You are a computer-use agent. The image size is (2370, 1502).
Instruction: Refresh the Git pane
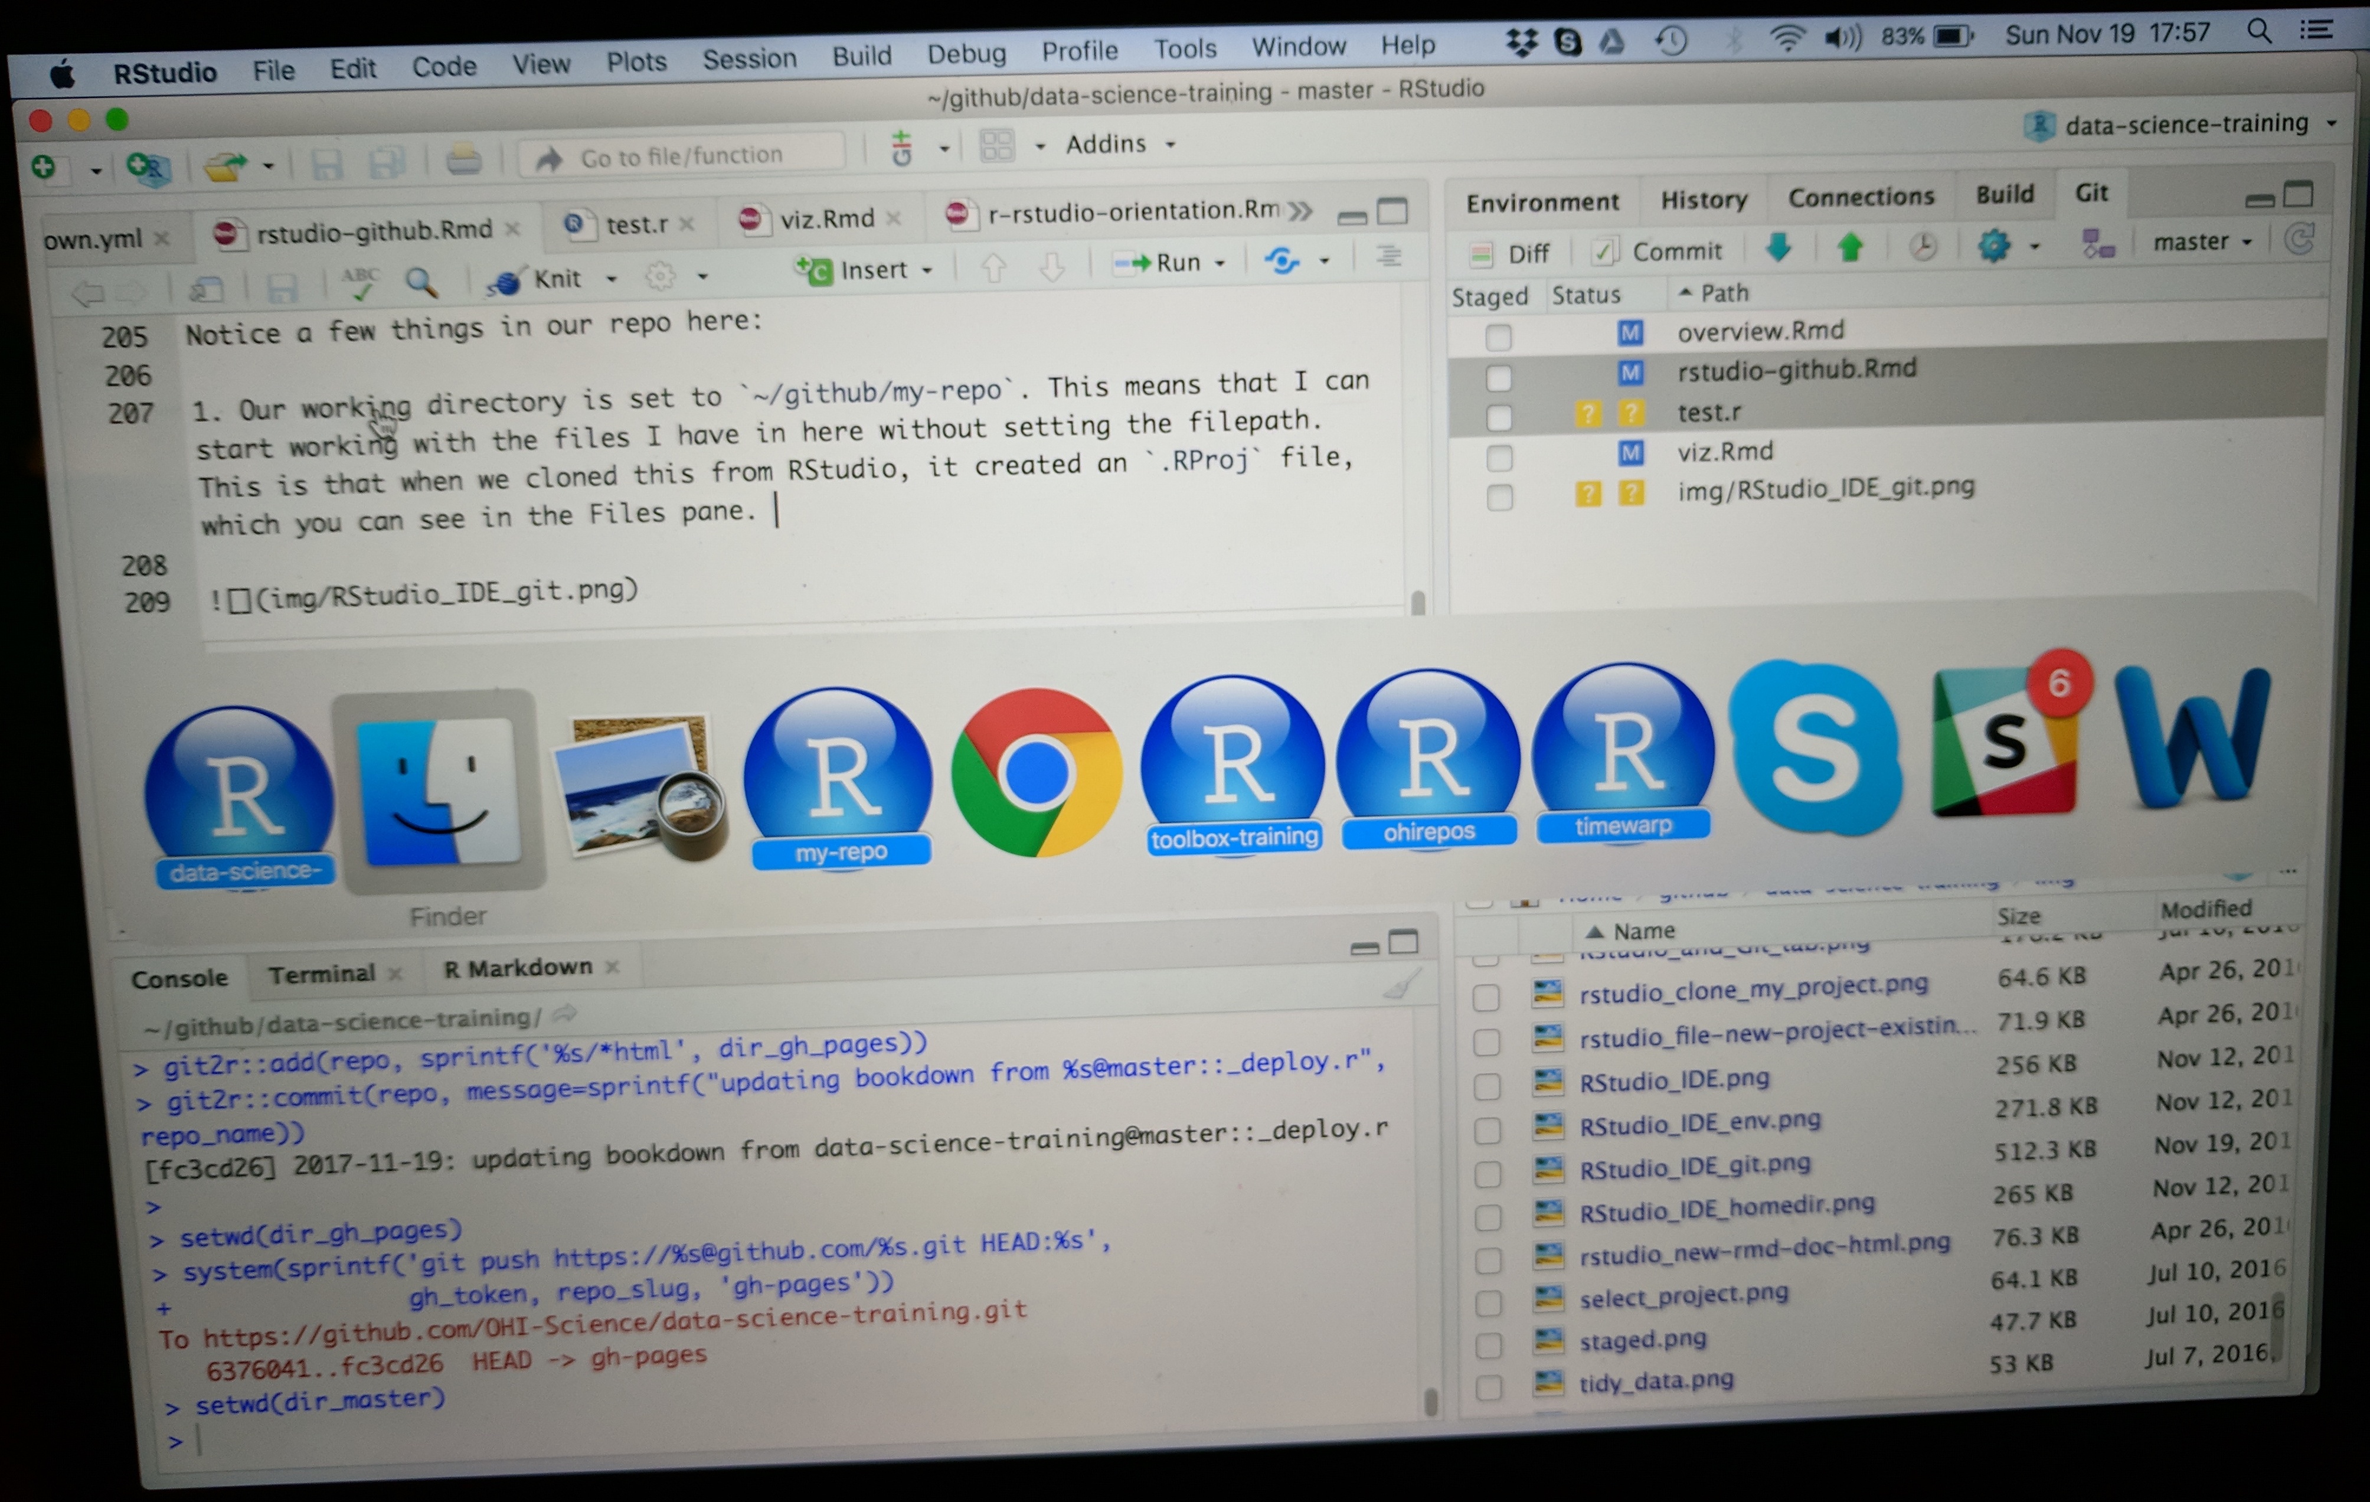coord(2300,239)
